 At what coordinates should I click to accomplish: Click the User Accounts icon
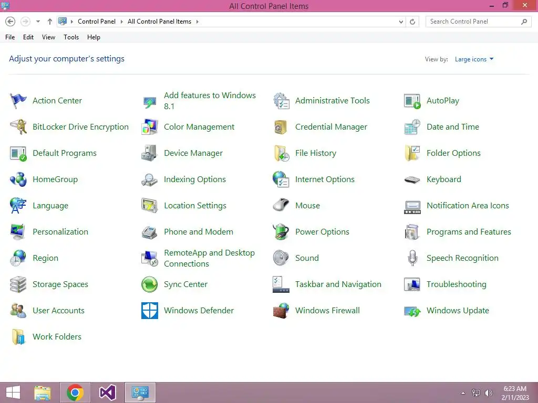coord(18,311)
